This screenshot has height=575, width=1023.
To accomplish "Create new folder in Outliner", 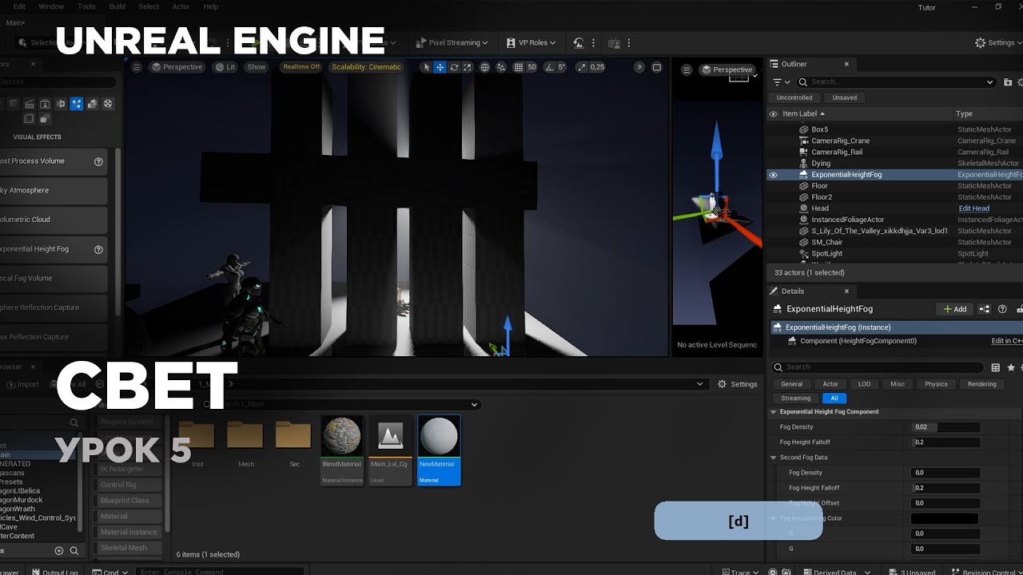I will pos(1008,81).
